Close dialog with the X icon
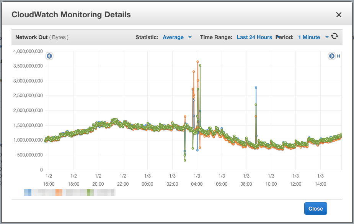The width and height of the screenshot is (354, 224). click(x=339, y=15)
